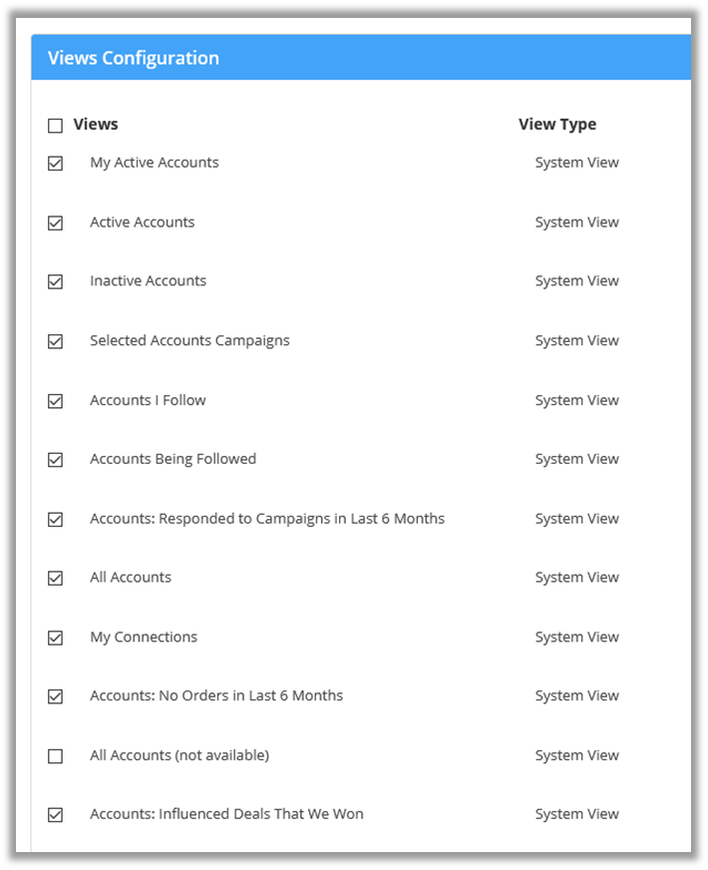Click the Inactive Accounts view label
The image size is (708, 870).
(148, 281)
